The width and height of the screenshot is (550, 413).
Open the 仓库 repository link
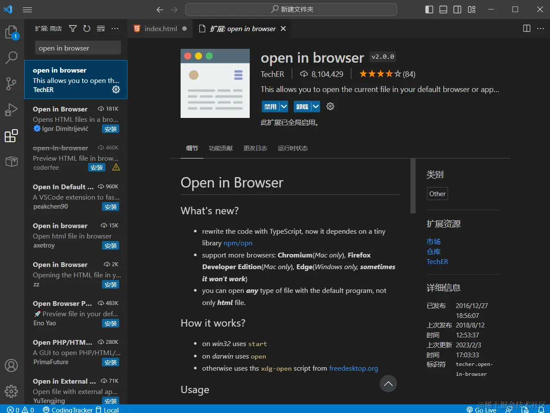434,251
